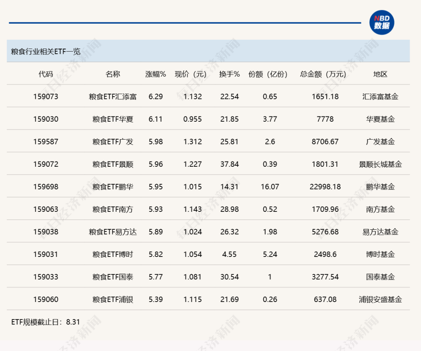The width and height of the screenshot is (421, 351).
Task: Click total amount 5276.68
Action: click(325, 232)
